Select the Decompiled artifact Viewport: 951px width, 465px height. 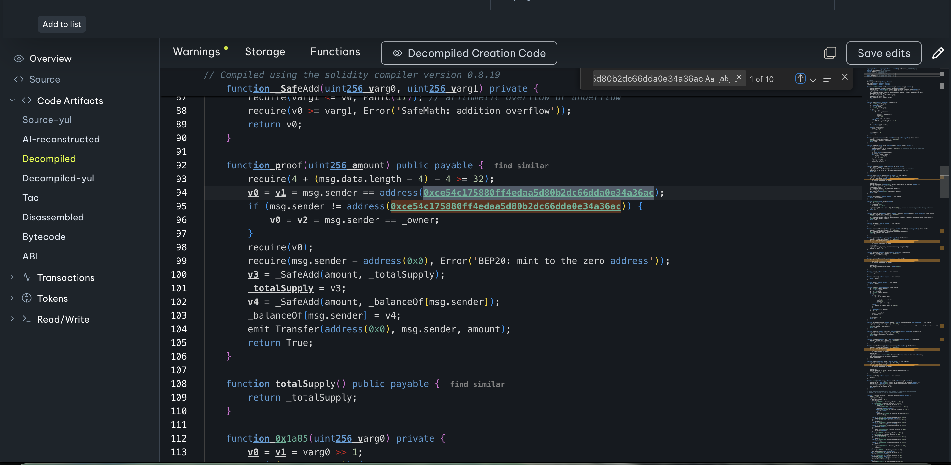(49, 159)
